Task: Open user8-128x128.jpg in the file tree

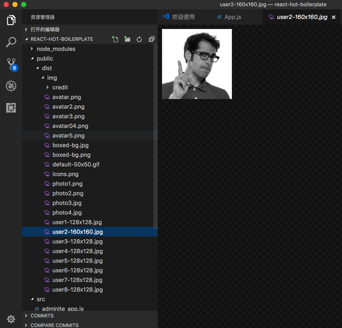Action: (90, 289)
